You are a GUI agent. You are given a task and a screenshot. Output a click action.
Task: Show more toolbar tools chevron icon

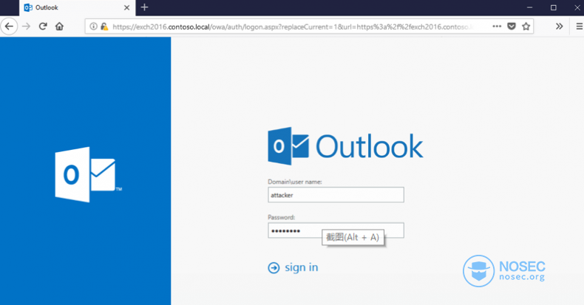click(559, 27)
